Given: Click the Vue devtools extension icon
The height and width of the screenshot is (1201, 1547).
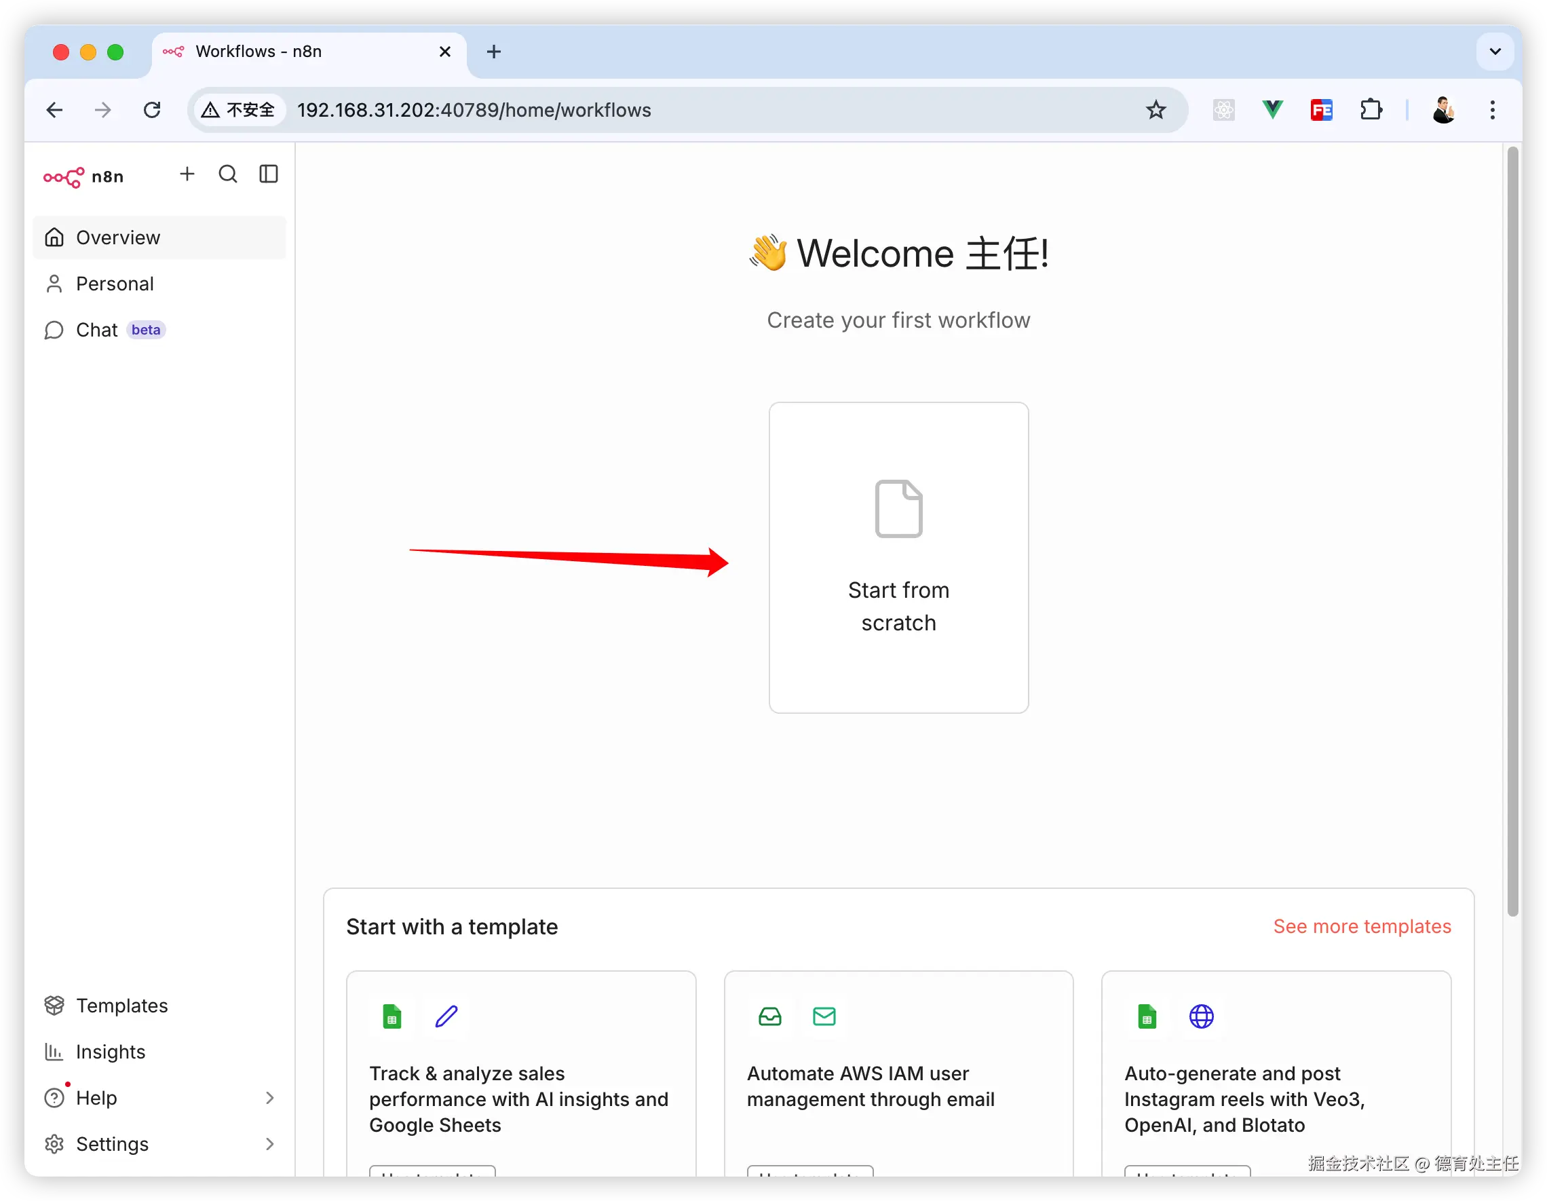Looking at the screenshot, I should click(x=1272, y=110).
